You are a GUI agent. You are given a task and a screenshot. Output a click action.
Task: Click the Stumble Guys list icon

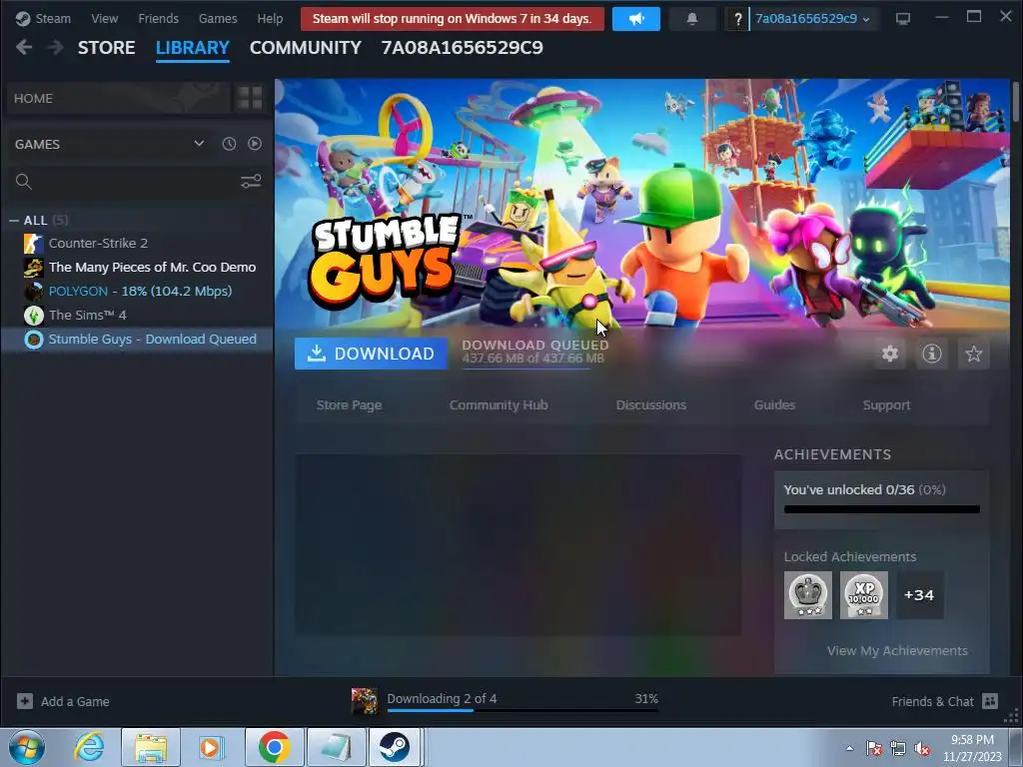(x=34, y=340)
